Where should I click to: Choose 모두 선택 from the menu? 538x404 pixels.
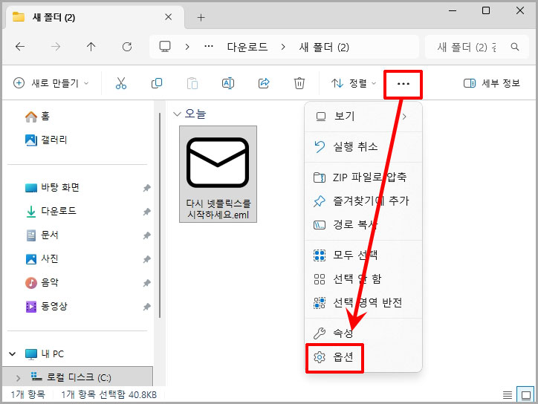tap(363, 255)
